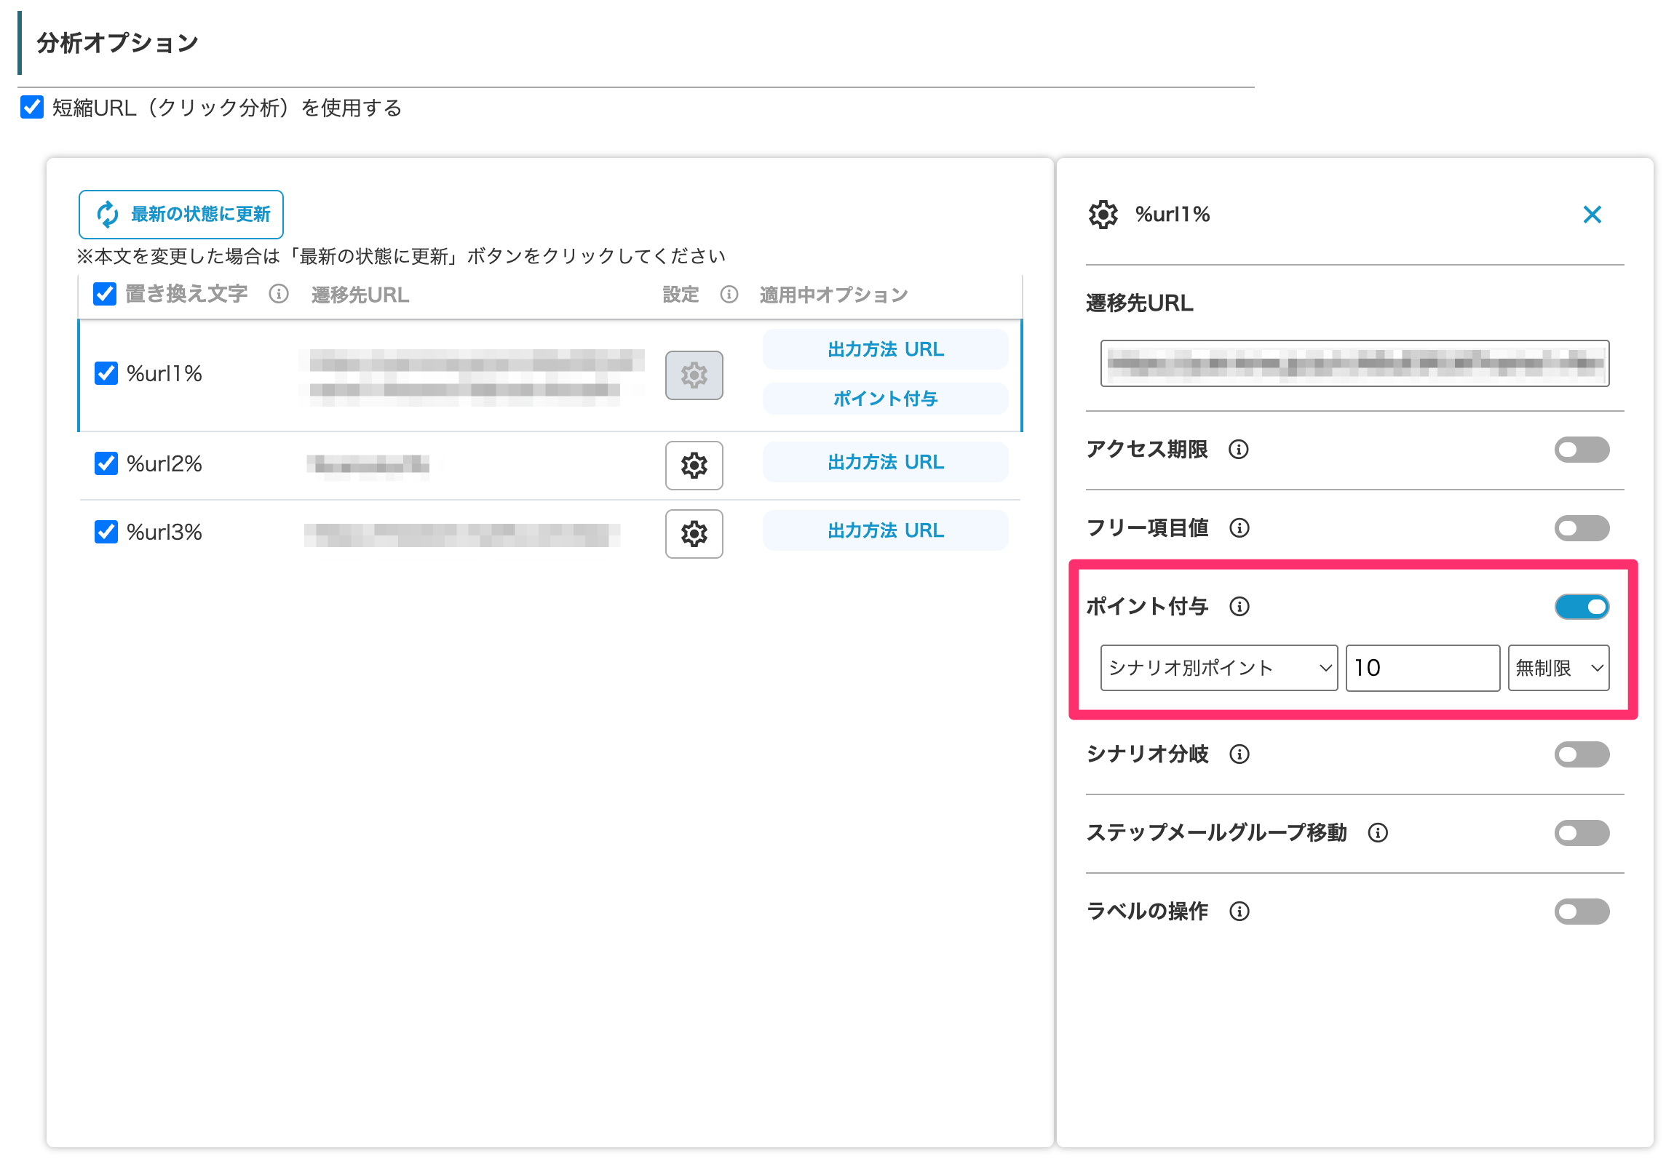The height and width of the screenshot is (1164, 1674).
Task: Click info icon next to フリー項目値
Action: click(x=1239, y=527)
